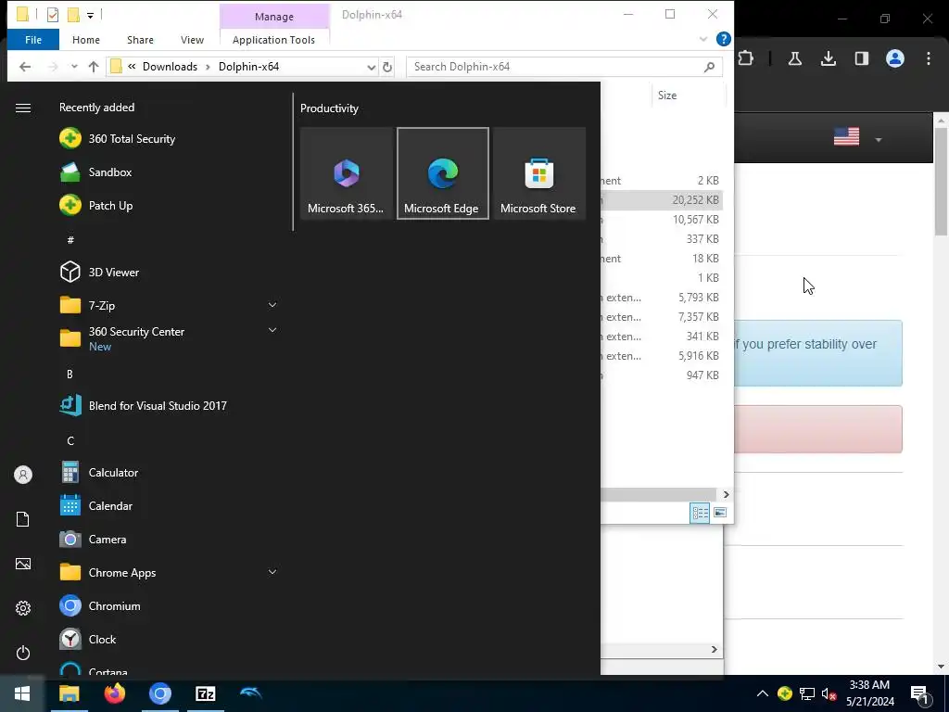
Task: Click the Windows Start button
Action: click(22, 693)
